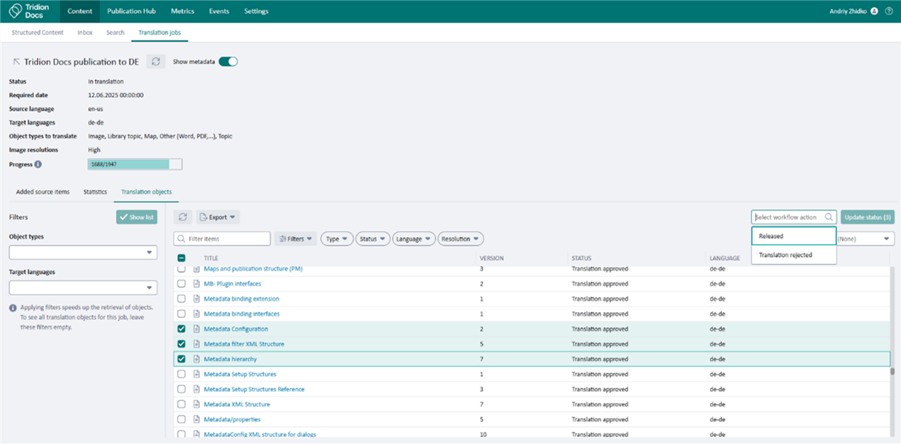
Task: Click the Update status (3) button
Action: coord(867,217)
